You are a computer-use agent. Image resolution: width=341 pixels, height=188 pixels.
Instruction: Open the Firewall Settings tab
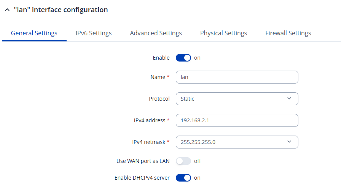click(288, 33)
